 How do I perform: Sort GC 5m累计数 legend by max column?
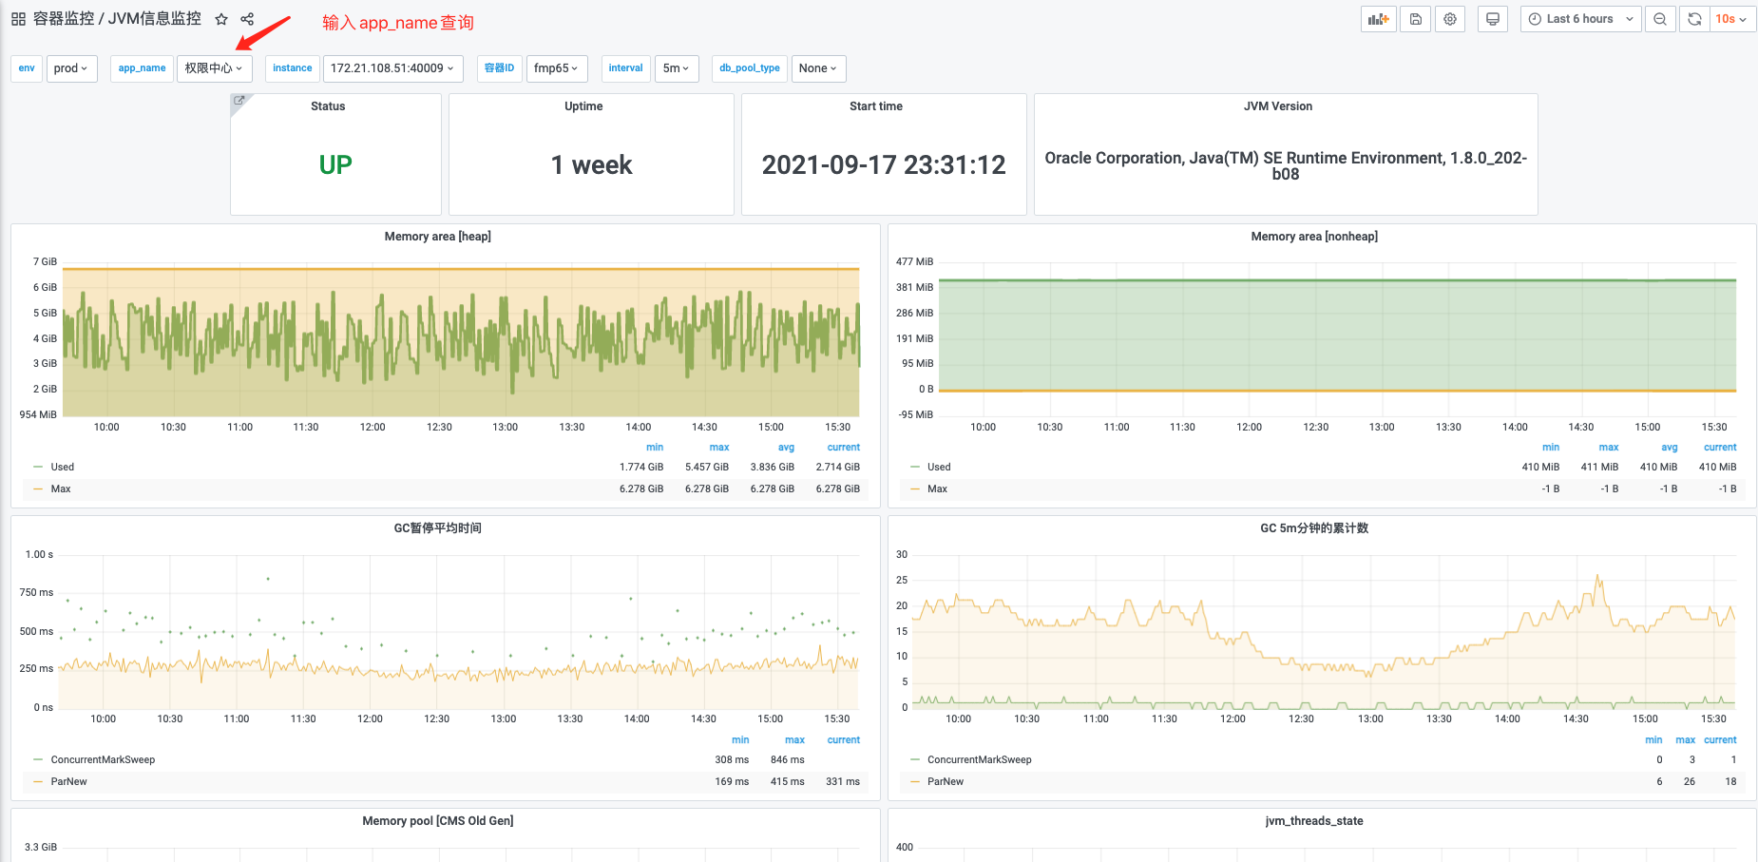pyautogui.click(x=1685, y=740)
